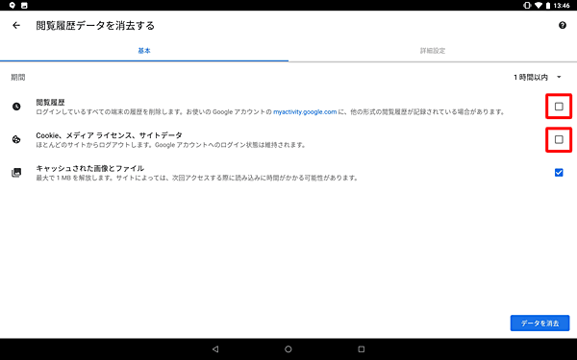577x360 pixels.
Task: Tap the vibrate icon in status bar
Action: coord(527,5)
